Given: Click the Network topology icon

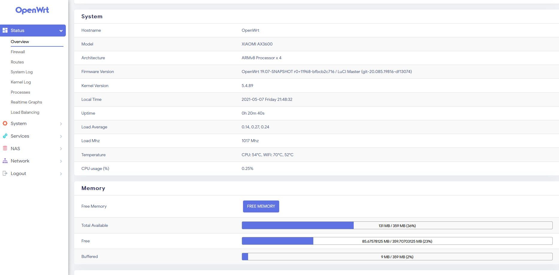Looking at the screenshot, I should [5, 161].
